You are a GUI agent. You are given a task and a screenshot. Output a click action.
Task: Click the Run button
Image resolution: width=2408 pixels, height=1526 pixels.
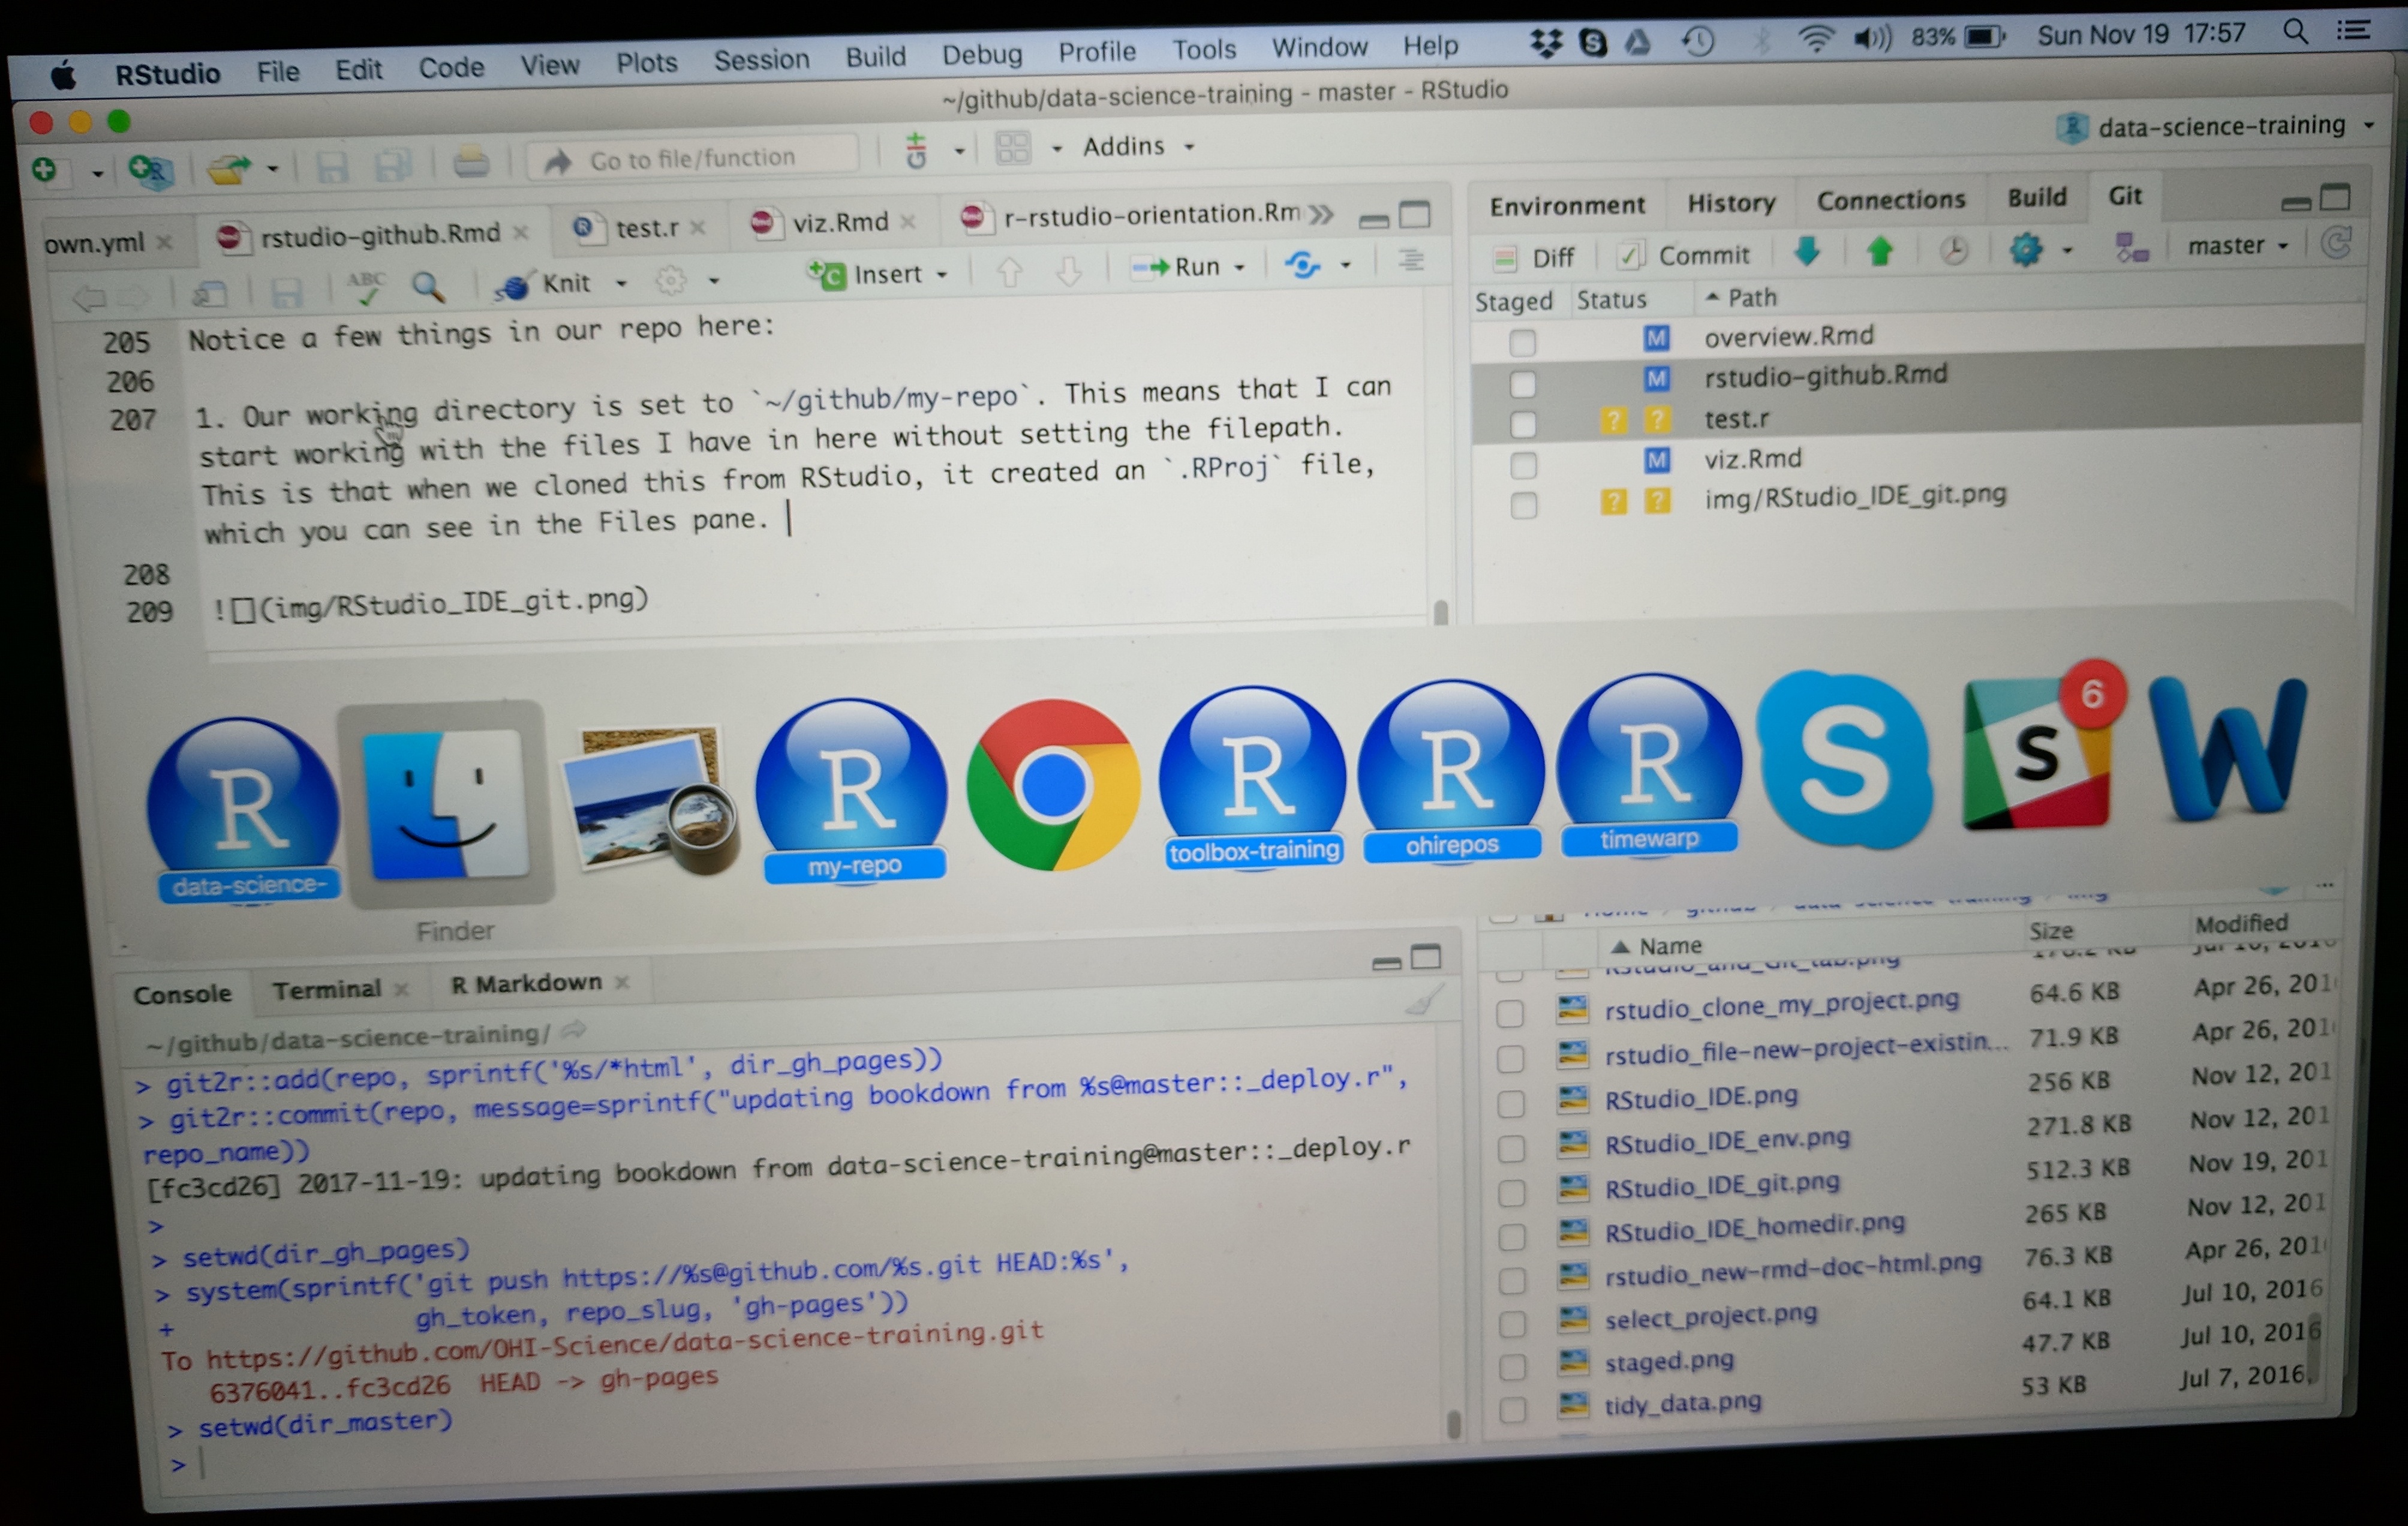(x=1175, y=268)
